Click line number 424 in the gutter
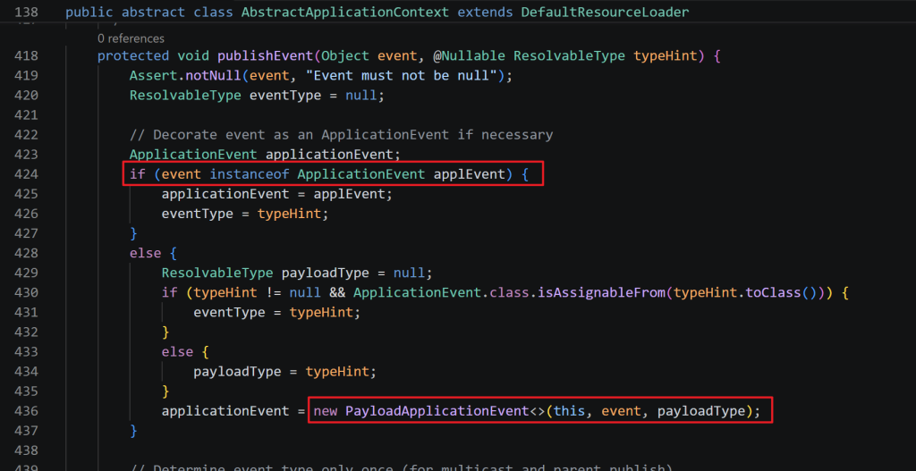The height and width of the screenshot is (471, 916). tap(26, 174)
